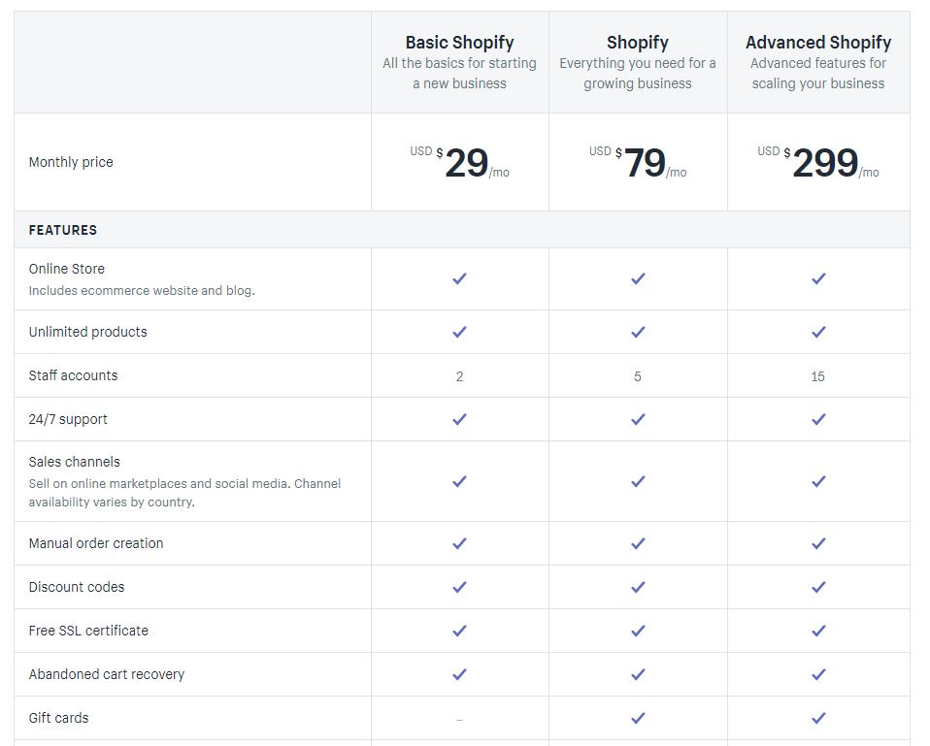Click Free SSL certificate checkmark under Advanced Shopify

pyautogui.click(x=818, y=631)
